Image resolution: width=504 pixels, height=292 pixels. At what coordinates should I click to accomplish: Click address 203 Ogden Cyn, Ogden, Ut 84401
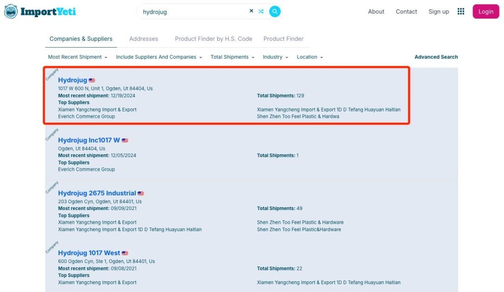click(100, 202)
